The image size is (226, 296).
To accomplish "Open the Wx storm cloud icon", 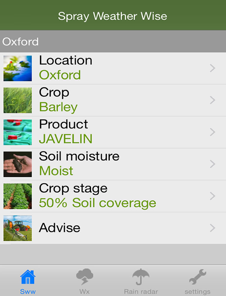I will point(84,277).
